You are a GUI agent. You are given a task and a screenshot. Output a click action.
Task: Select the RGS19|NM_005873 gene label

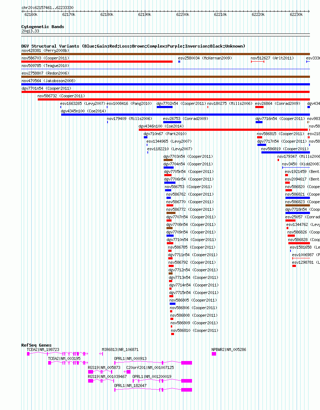point(104,367)
